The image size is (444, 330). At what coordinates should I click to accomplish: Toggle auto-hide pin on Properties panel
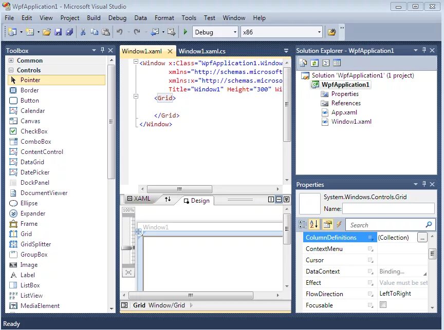(424, 184)
